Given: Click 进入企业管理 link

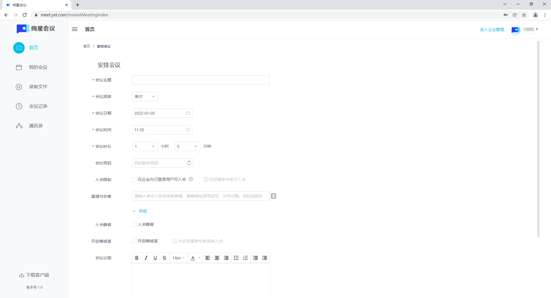Looking at the screenshot, I should 492,30.
